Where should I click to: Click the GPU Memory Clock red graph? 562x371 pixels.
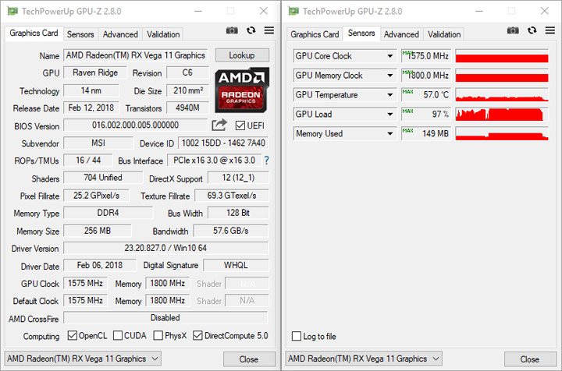click(x=502, y=76)
